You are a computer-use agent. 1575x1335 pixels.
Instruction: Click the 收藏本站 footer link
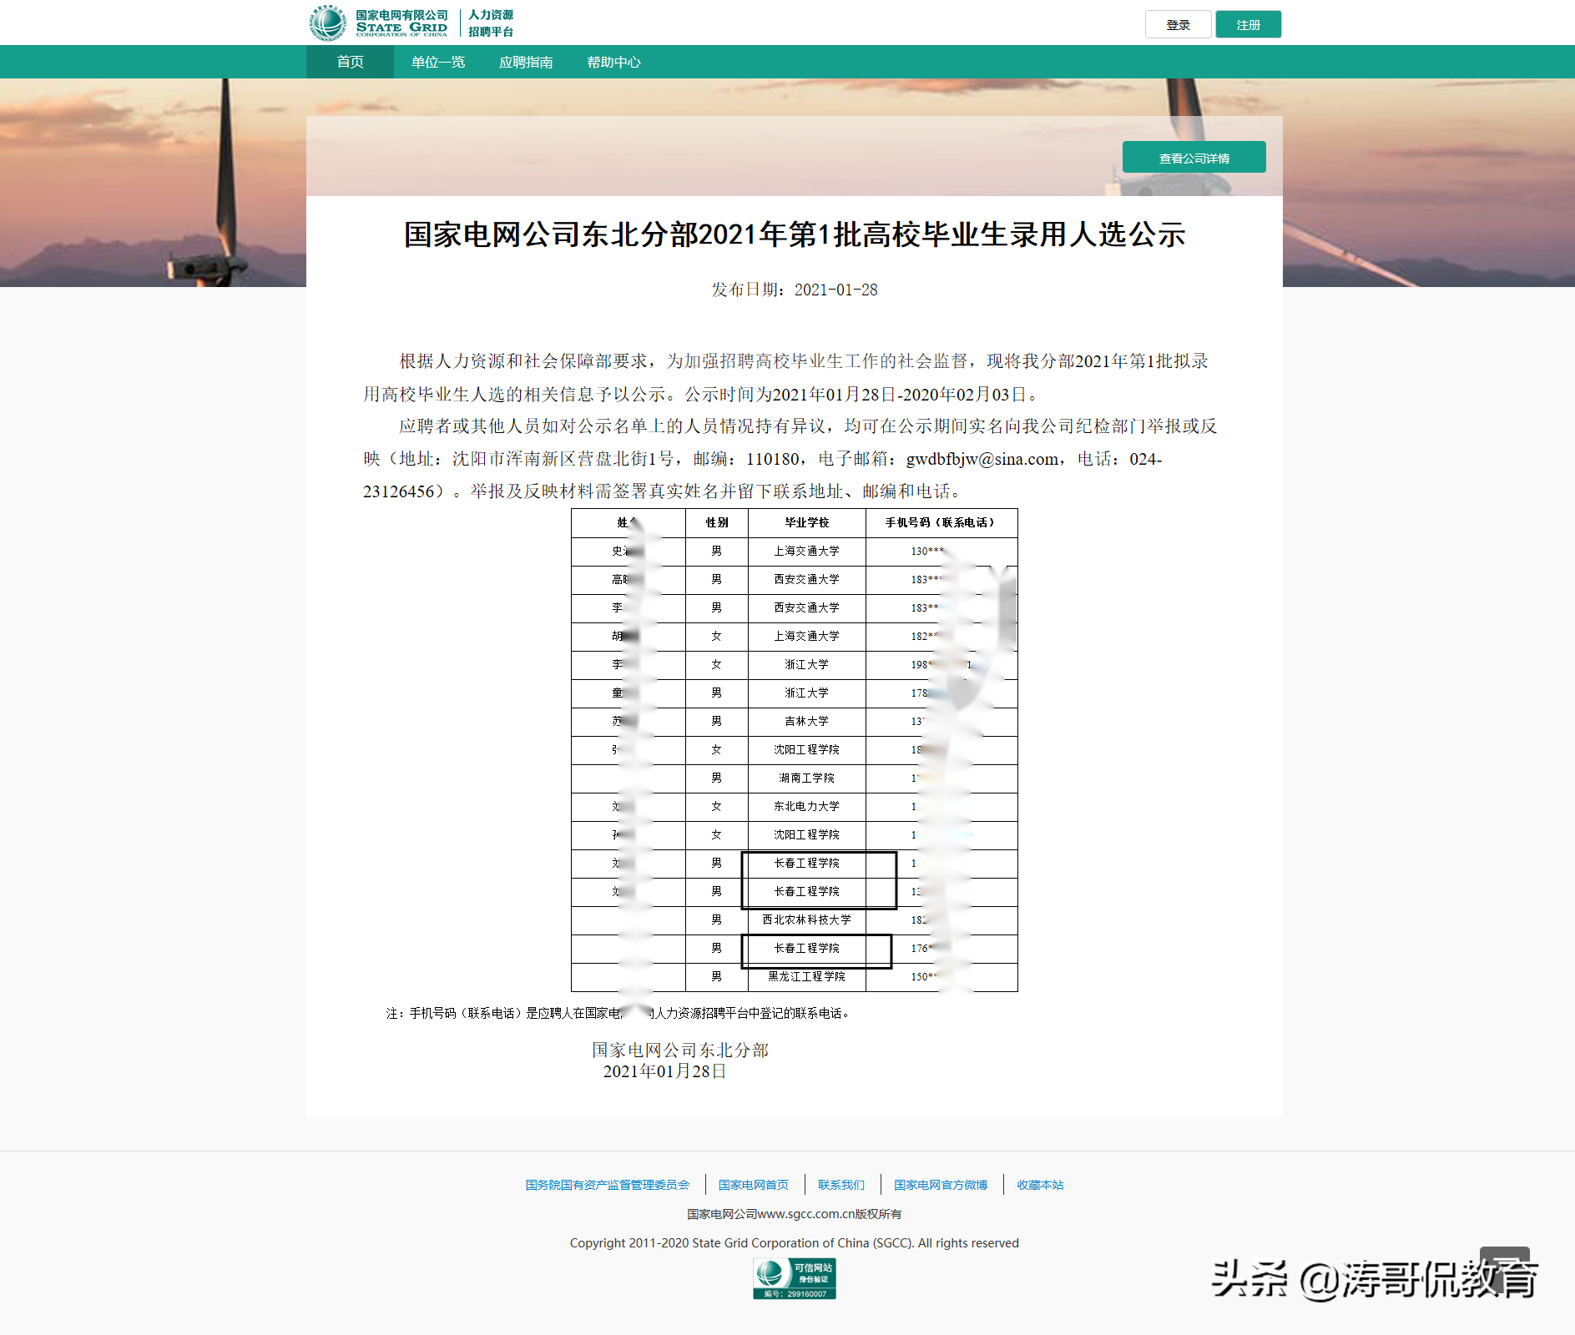point(1039,1184)
